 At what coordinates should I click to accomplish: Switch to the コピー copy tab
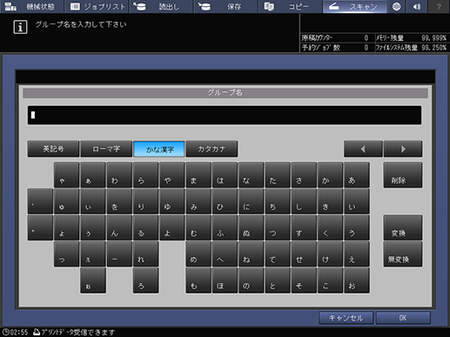[291, 6]
